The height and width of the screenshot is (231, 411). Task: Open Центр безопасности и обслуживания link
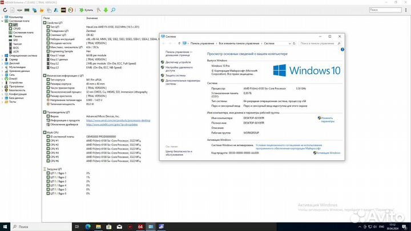tap(179, 153)
